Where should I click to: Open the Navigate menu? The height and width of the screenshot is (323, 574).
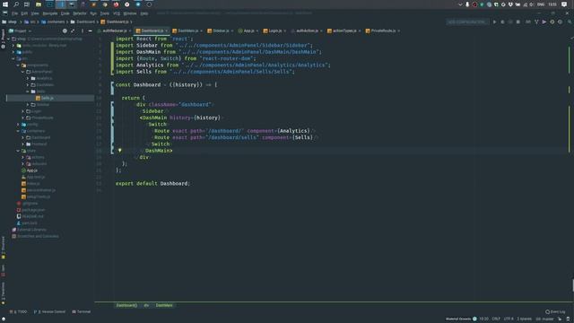pyautogui.click(x=50, y=13)
